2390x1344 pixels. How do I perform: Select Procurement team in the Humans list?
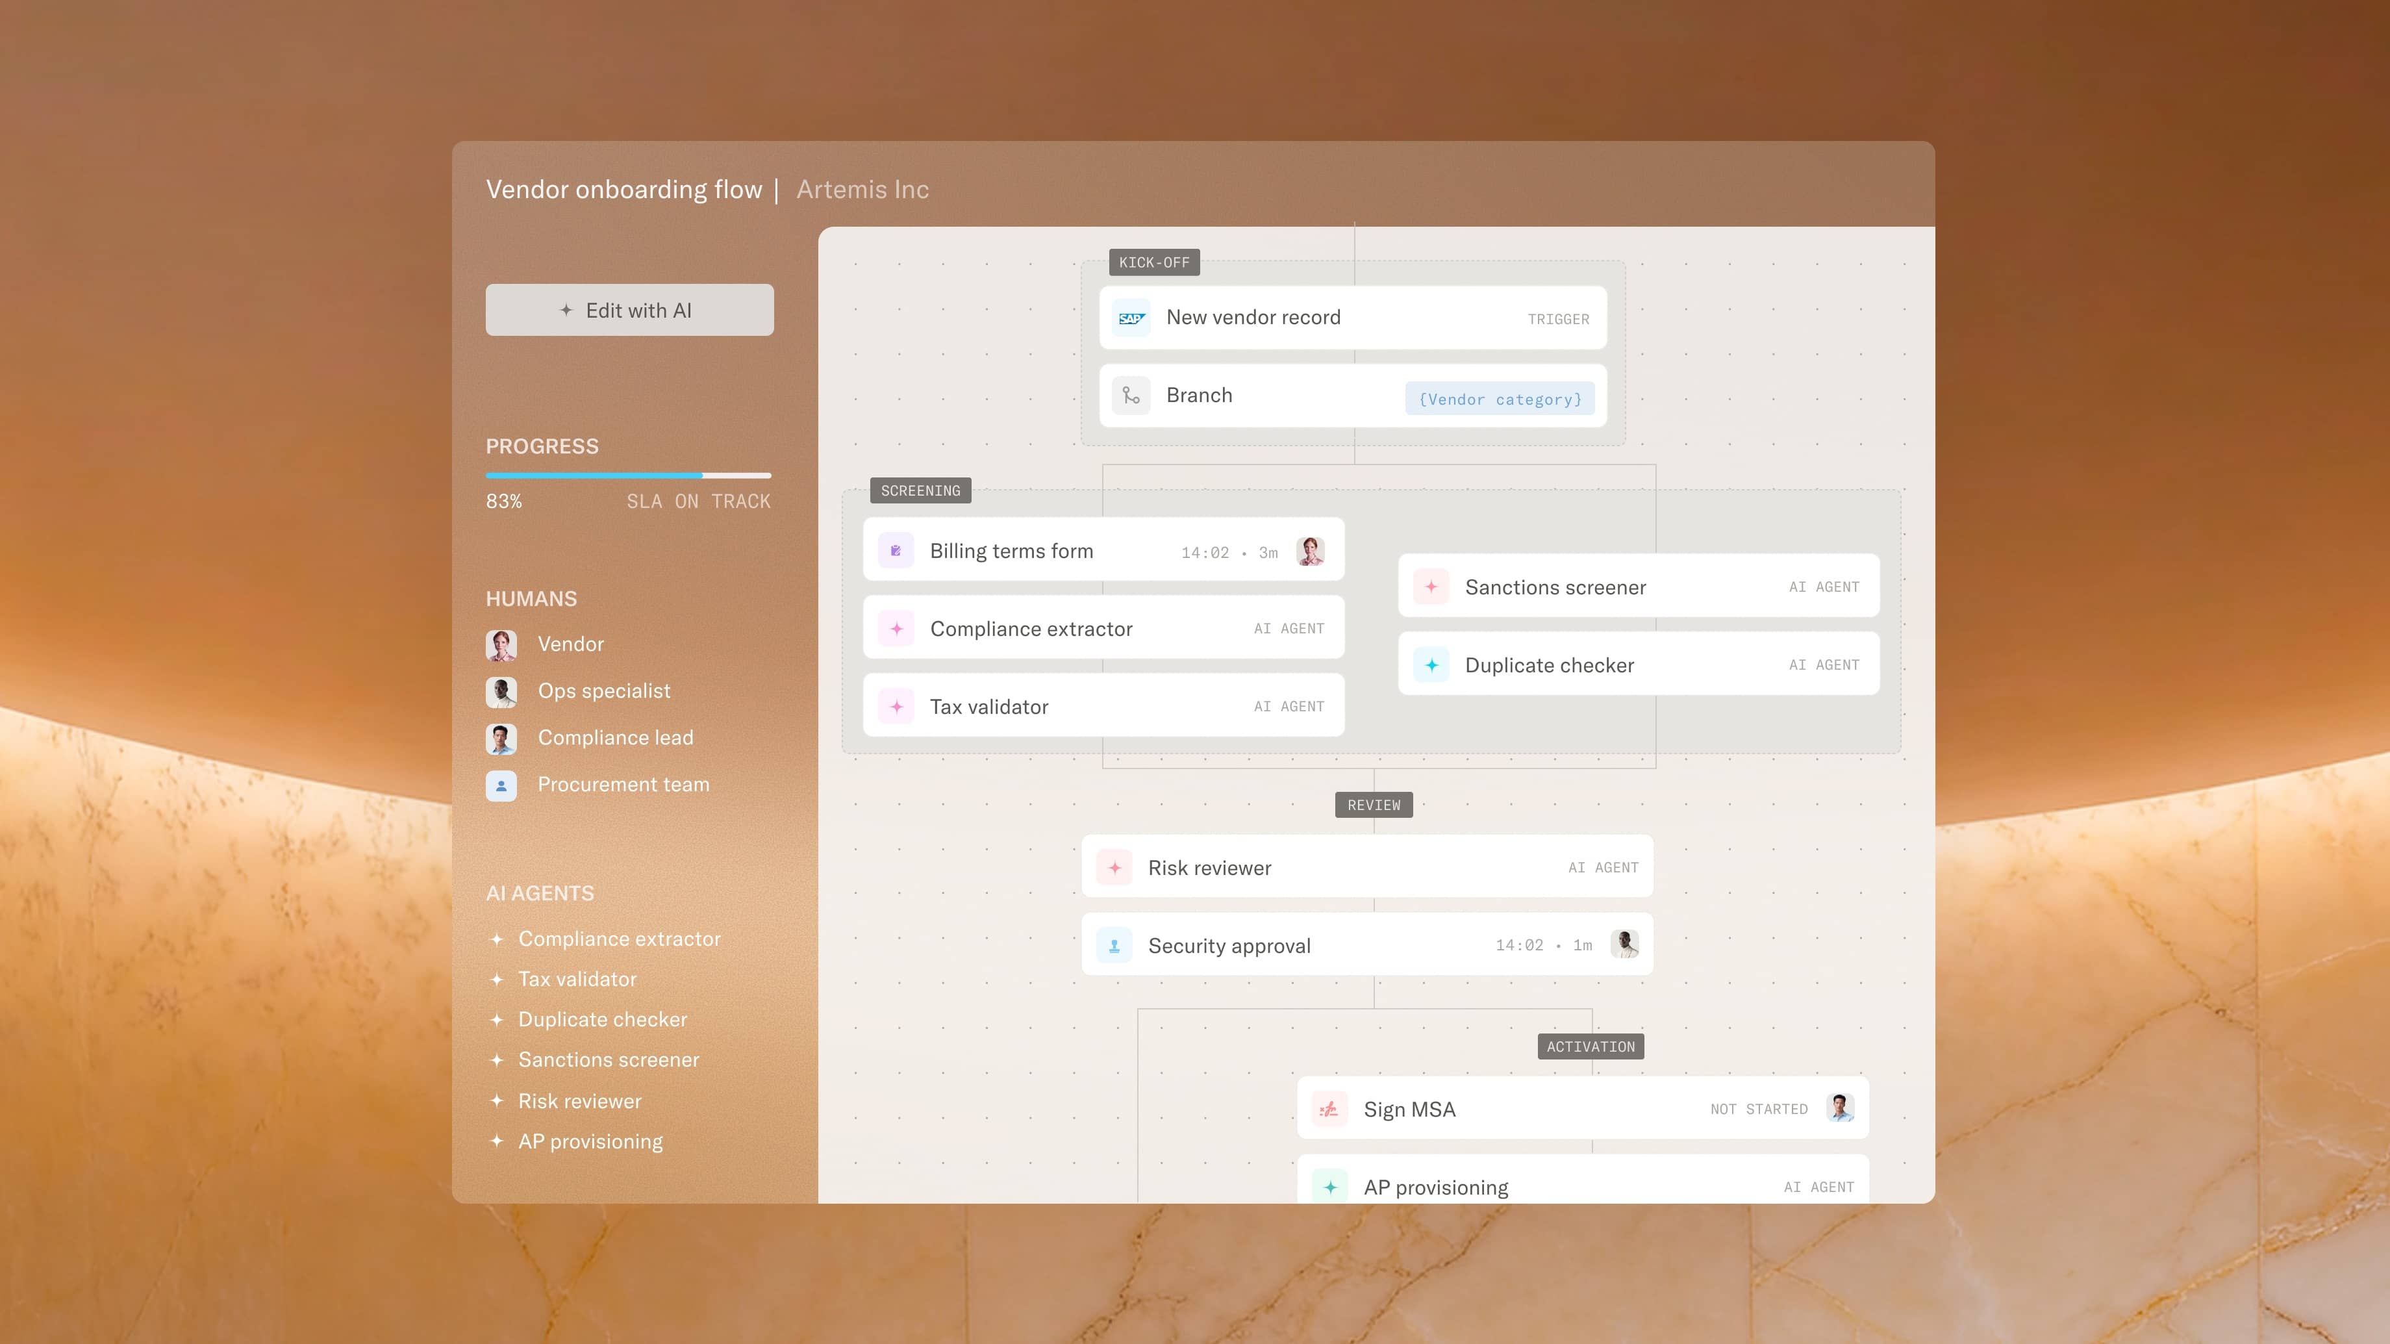pyautogui.click(x=623, y=784)
